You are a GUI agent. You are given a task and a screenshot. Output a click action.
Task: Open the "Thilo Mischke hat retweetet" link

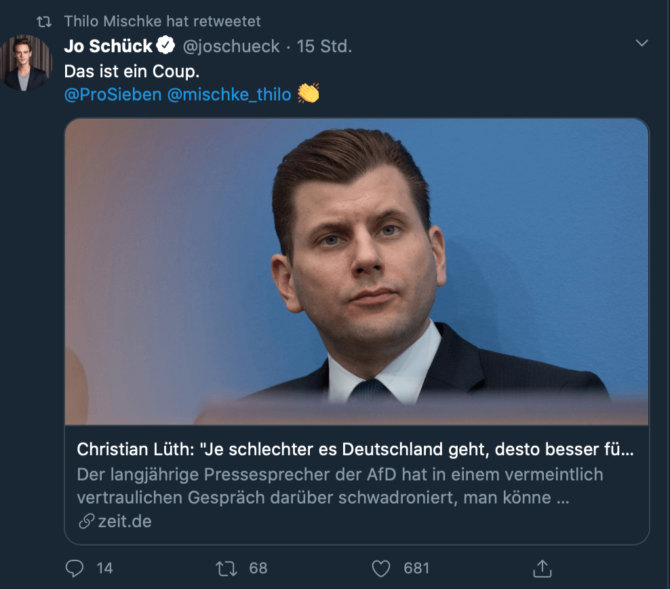pos(162,22)
